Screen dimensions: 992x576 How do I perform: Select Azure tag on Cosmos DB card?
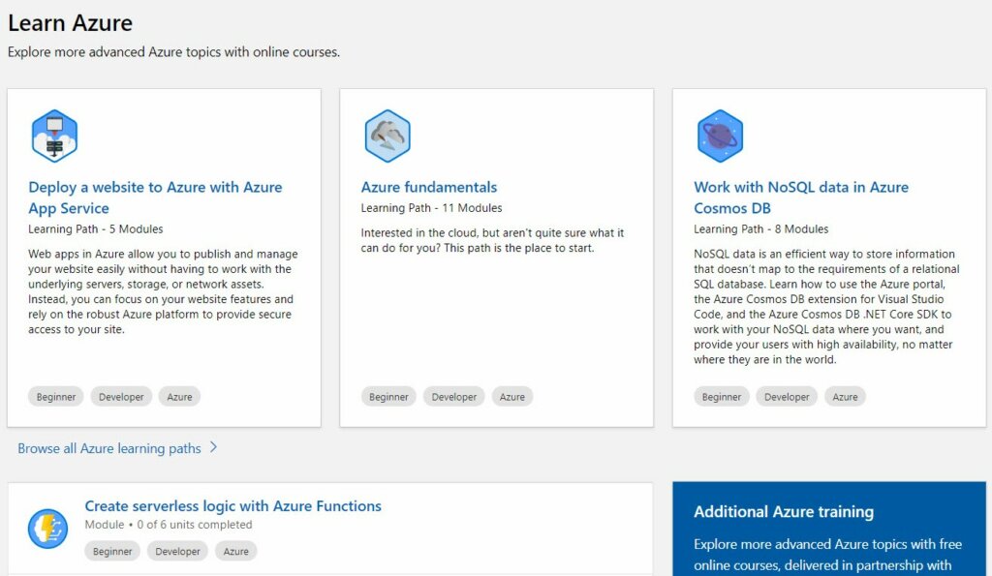click(845, 397)
